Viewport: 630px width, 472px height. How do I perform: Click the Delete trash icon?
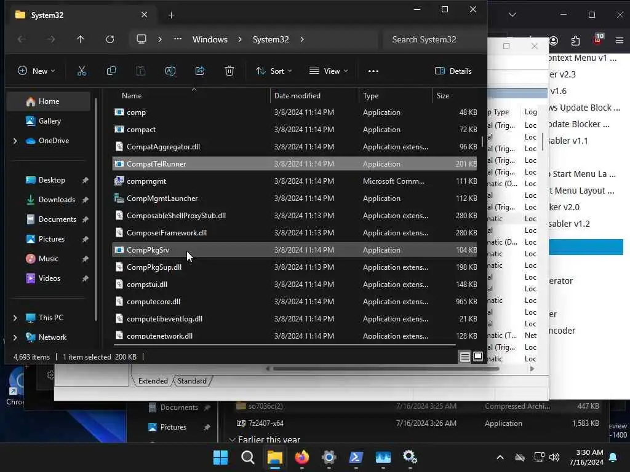229,71
